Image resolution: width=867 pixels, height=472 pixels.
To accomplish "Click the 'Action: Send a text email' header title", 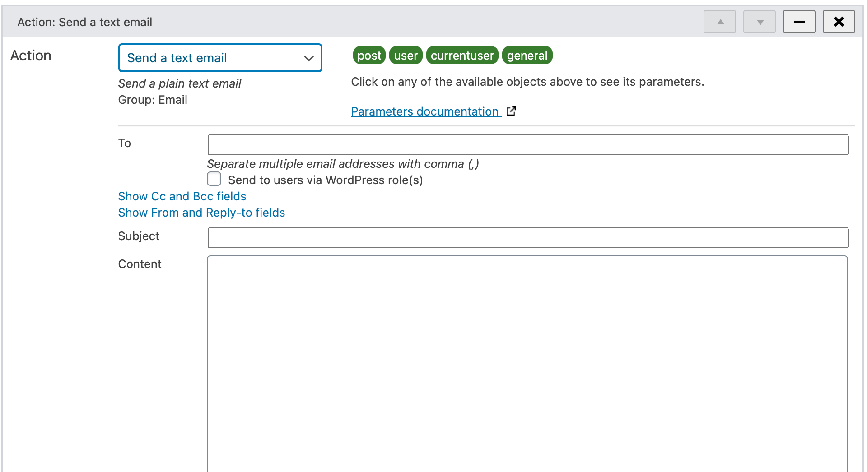I will point(85,22).
